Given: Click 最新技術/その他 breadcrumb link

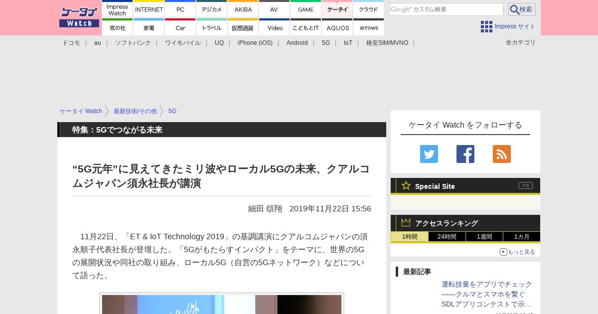Looking at the screenshot, I should point(135,111).
